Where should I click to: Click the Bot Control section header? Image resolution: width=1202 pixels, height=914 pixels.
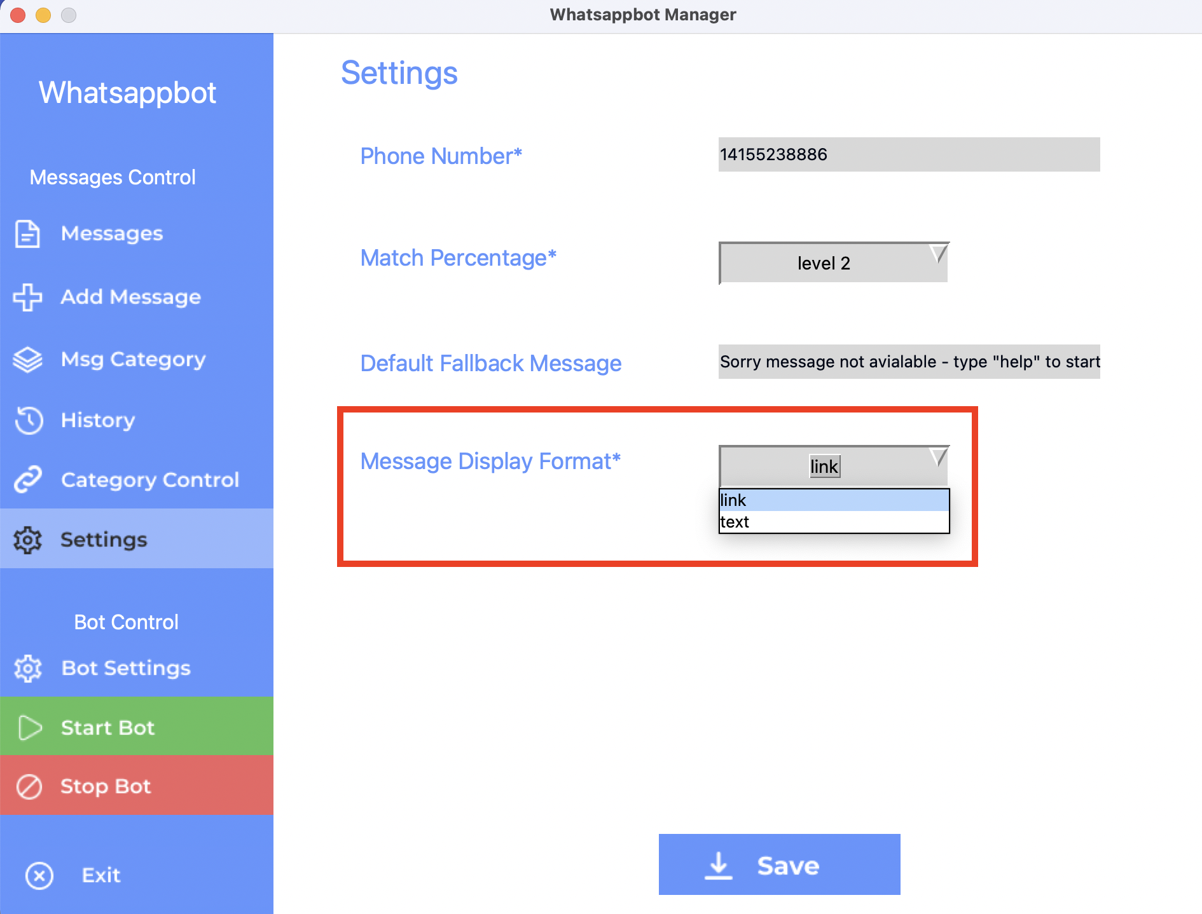(127, 622)
